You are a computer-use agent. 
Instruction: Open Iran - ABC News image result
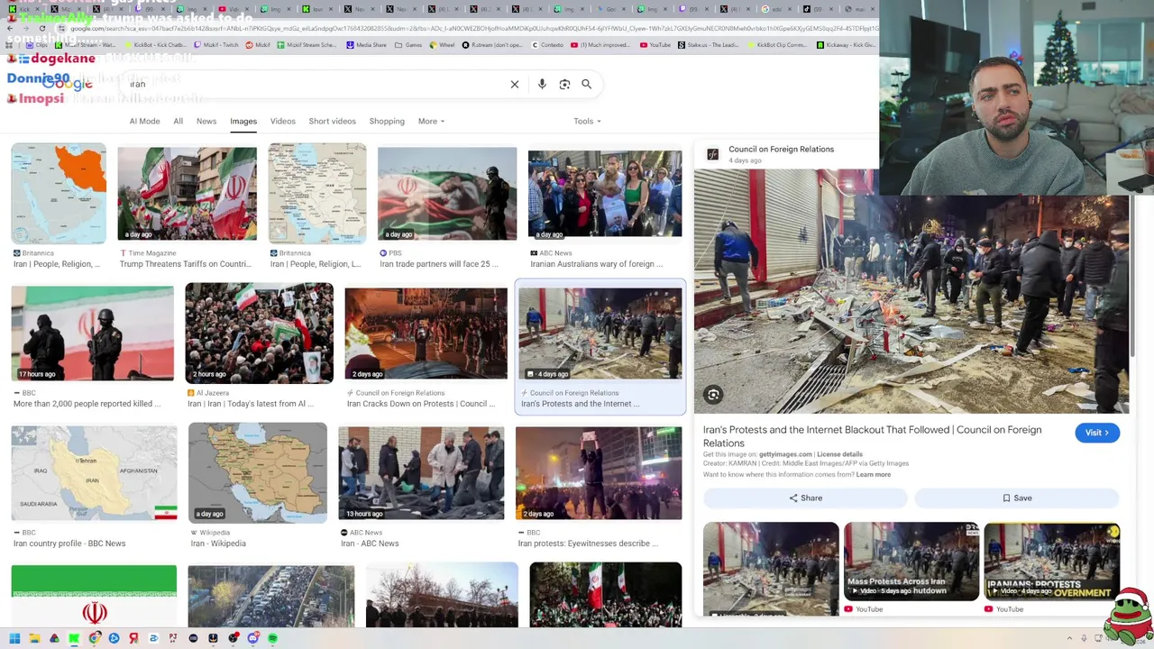click(421, 472)
